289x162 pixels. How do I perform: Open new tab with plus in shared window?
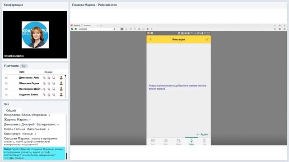(x=101, y=25)
